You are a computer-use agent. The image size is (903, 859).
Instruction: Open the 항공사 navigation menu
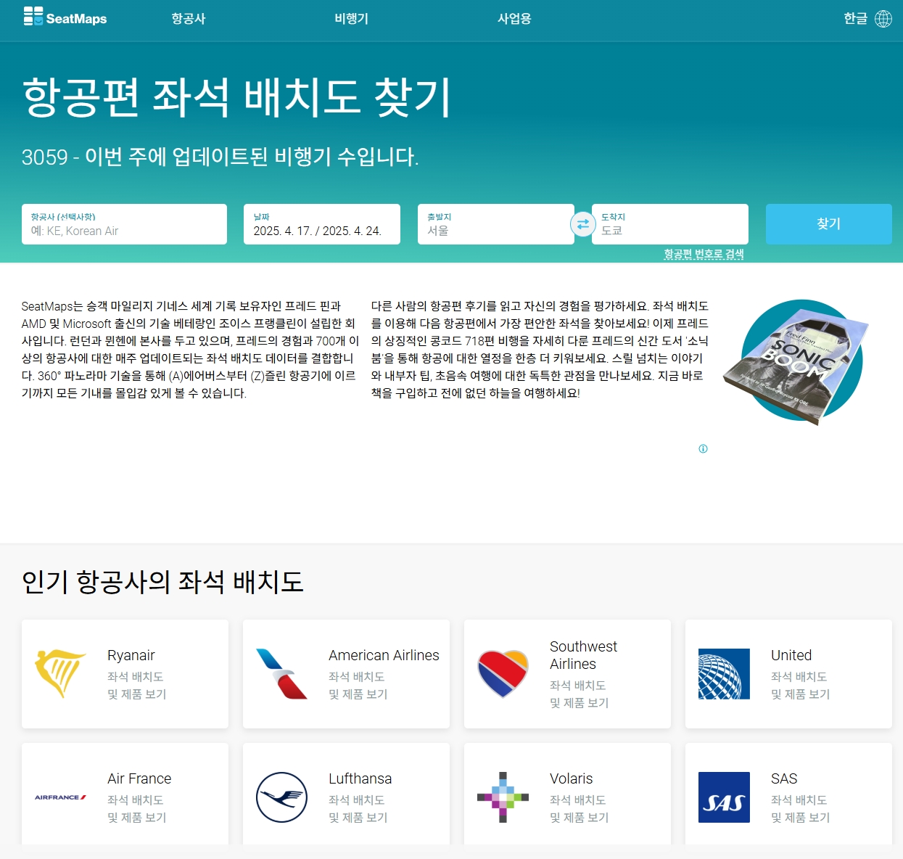pyautogui.click(x=189, y=19)
